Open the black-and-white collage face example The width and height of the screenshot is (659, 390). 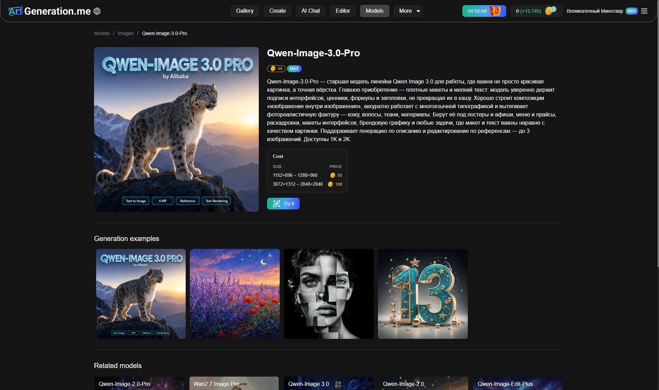(329, 294)
